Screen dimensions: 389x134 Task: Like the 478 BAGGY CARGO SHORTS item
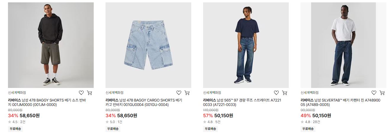[179, 93]
